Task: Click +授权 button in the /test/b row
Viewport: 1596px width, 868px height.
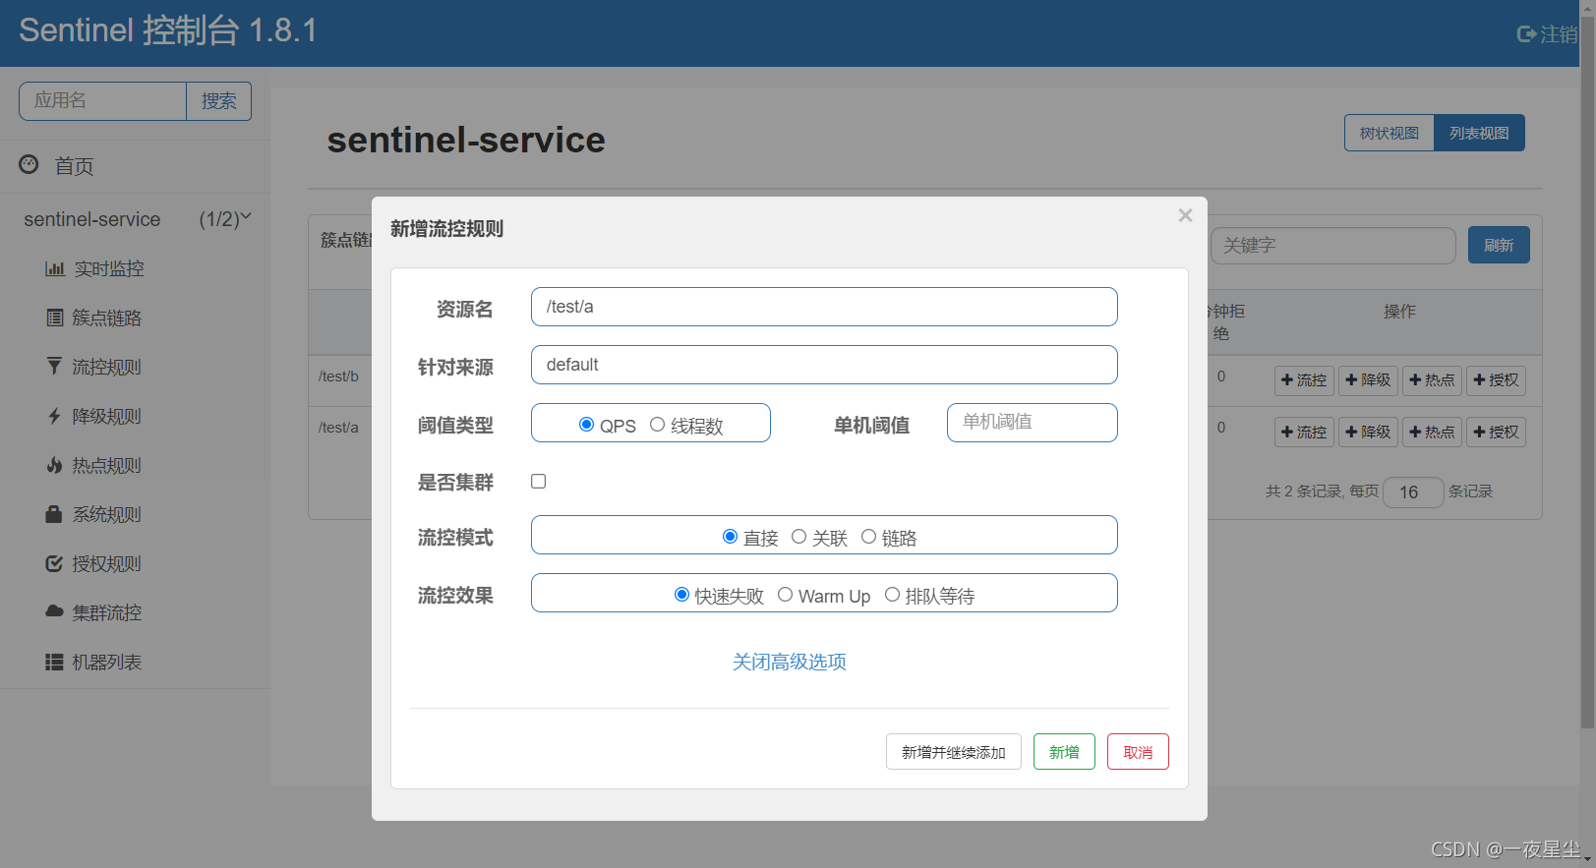Action: [x=1496, y=380]
